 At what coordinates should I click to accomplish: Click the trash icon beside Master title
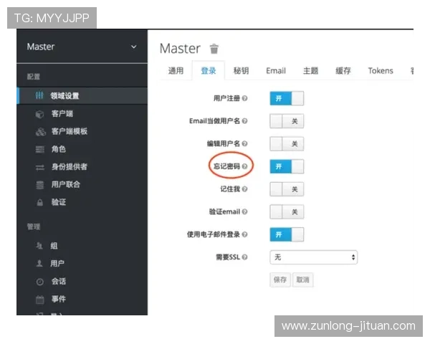(214, 49)
